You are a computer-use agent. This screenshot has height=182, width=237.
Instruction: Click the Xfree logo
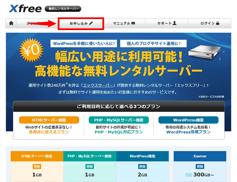[25, 9]
